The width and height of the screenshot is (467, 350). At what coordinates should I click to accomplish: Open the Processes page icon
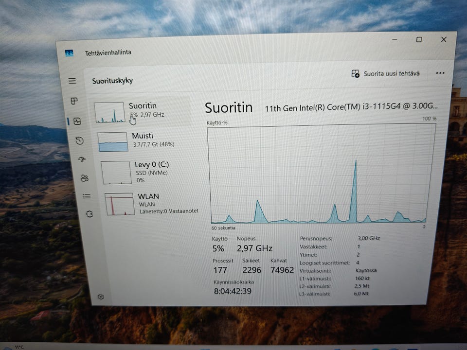tap(74, 101)
